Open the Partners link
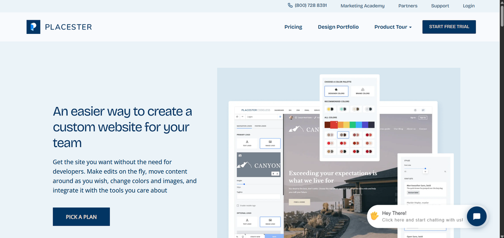This screenshot has height=238, width=504. 408,6
